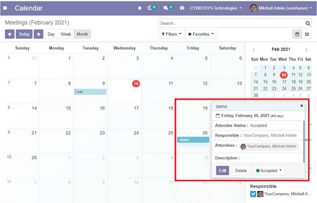Open the Accepted status dropdown in popover
Image resolution: width=317 pixels, height=203 pixels.
coord(269,171)
